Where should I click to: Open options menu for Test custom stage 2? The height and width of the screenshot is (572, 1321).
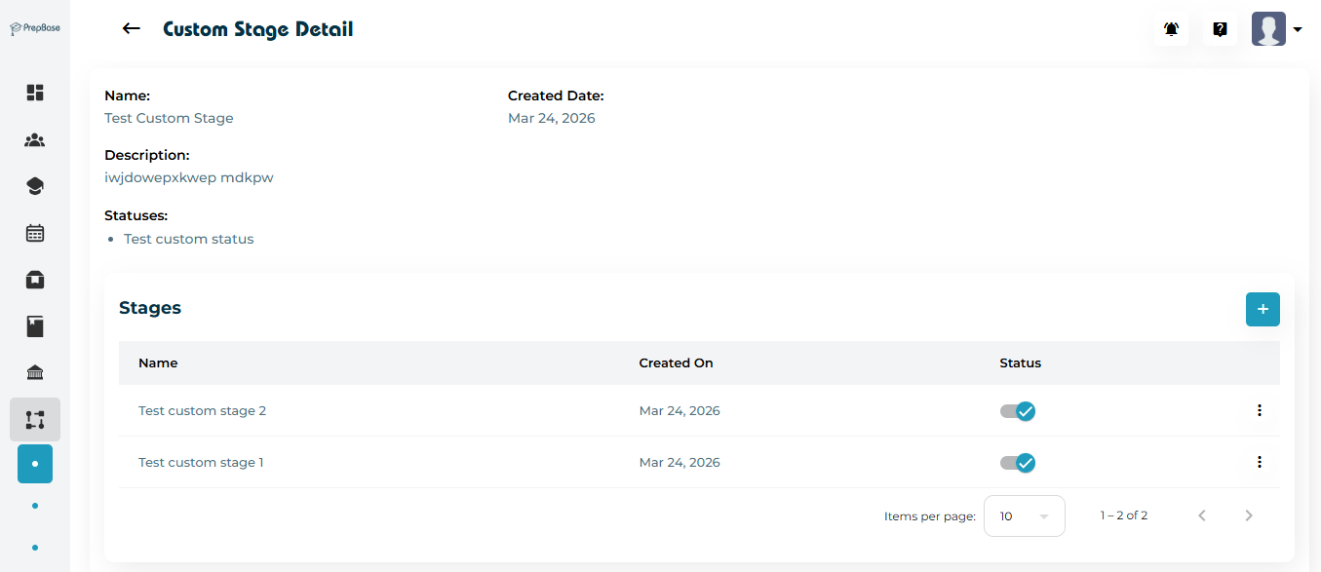[x=1259, y=411]
